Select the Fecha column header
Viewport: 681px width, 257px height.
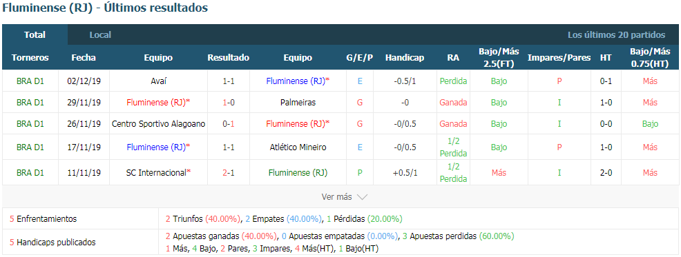[84, 58]
